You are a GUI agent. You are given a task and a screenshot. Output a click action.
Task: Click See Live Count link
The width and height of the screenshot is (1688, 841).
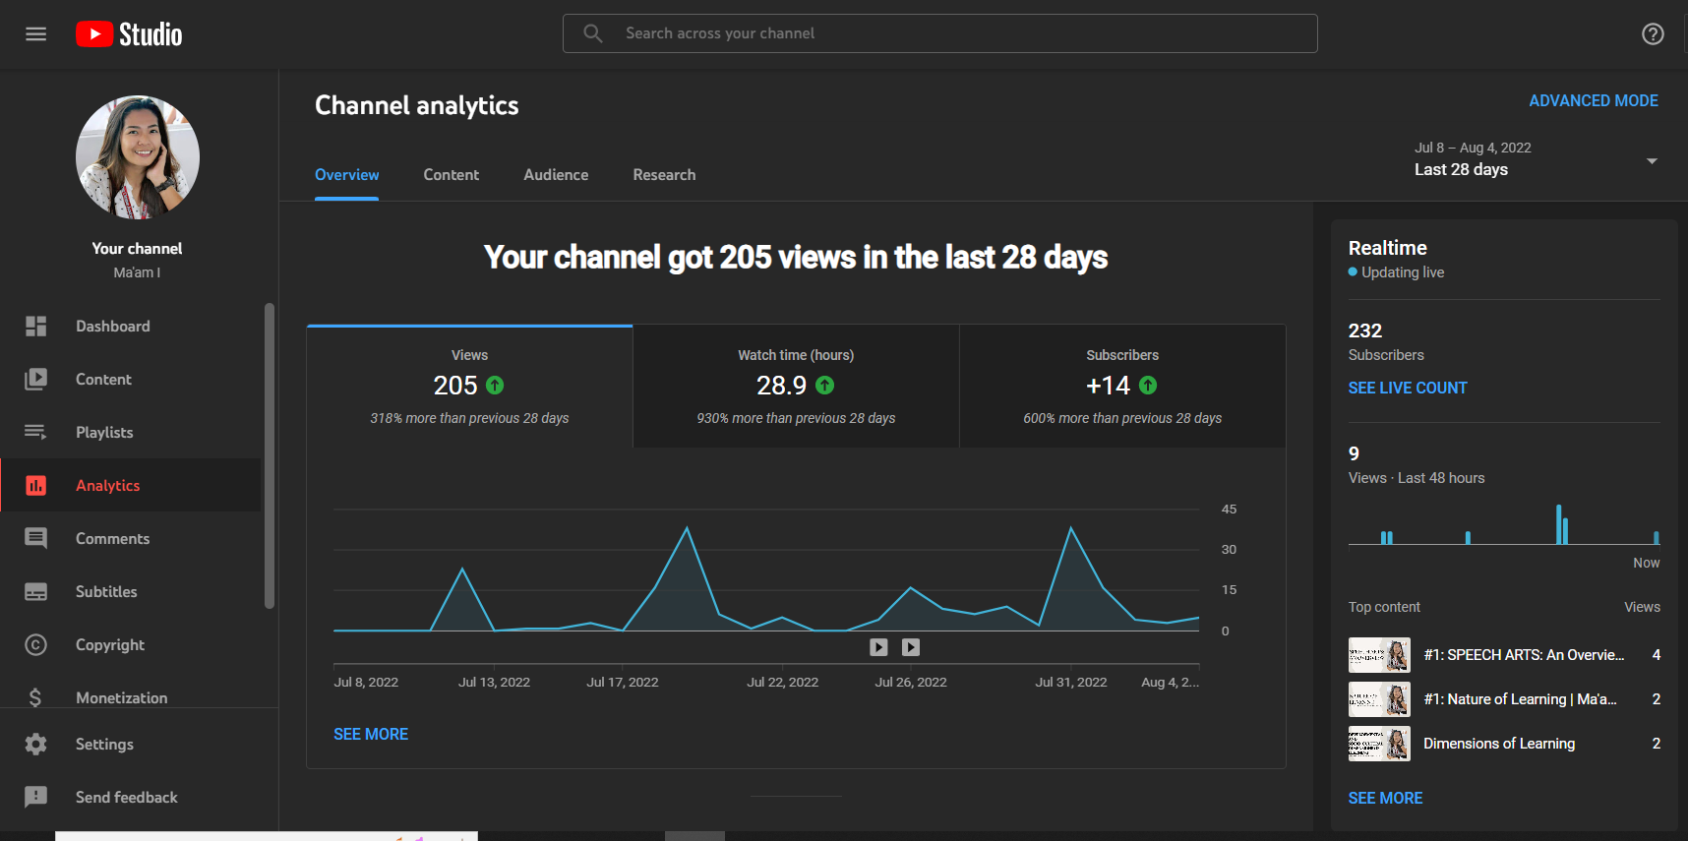pyautogui.click(x=1408, y=389)
